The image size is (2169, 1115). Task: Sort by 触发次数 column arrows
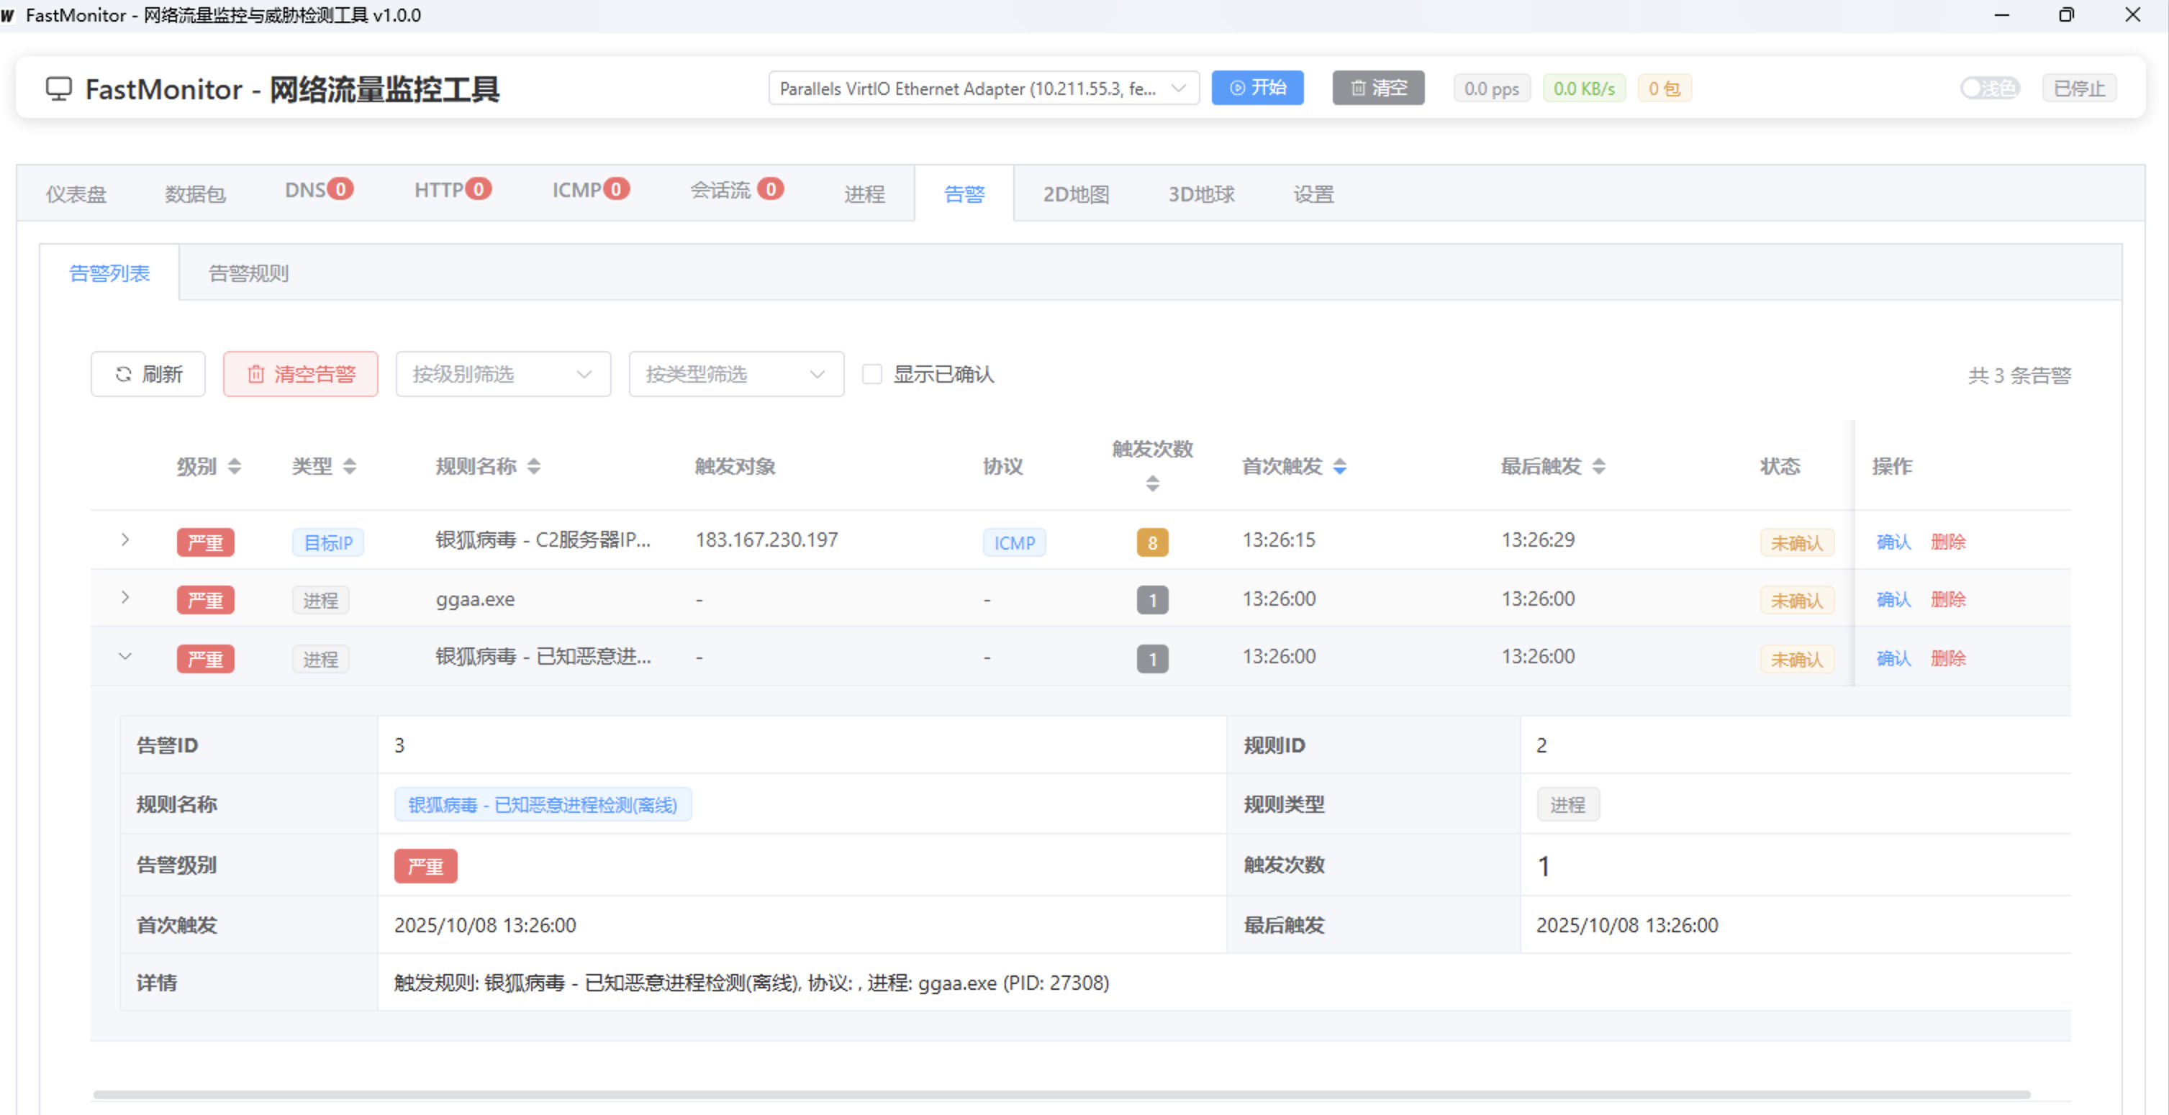pos(1152,483)
